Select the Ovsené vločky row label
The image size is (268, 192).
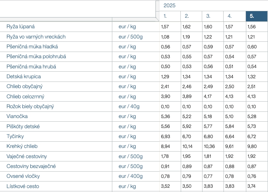(23, 176)
